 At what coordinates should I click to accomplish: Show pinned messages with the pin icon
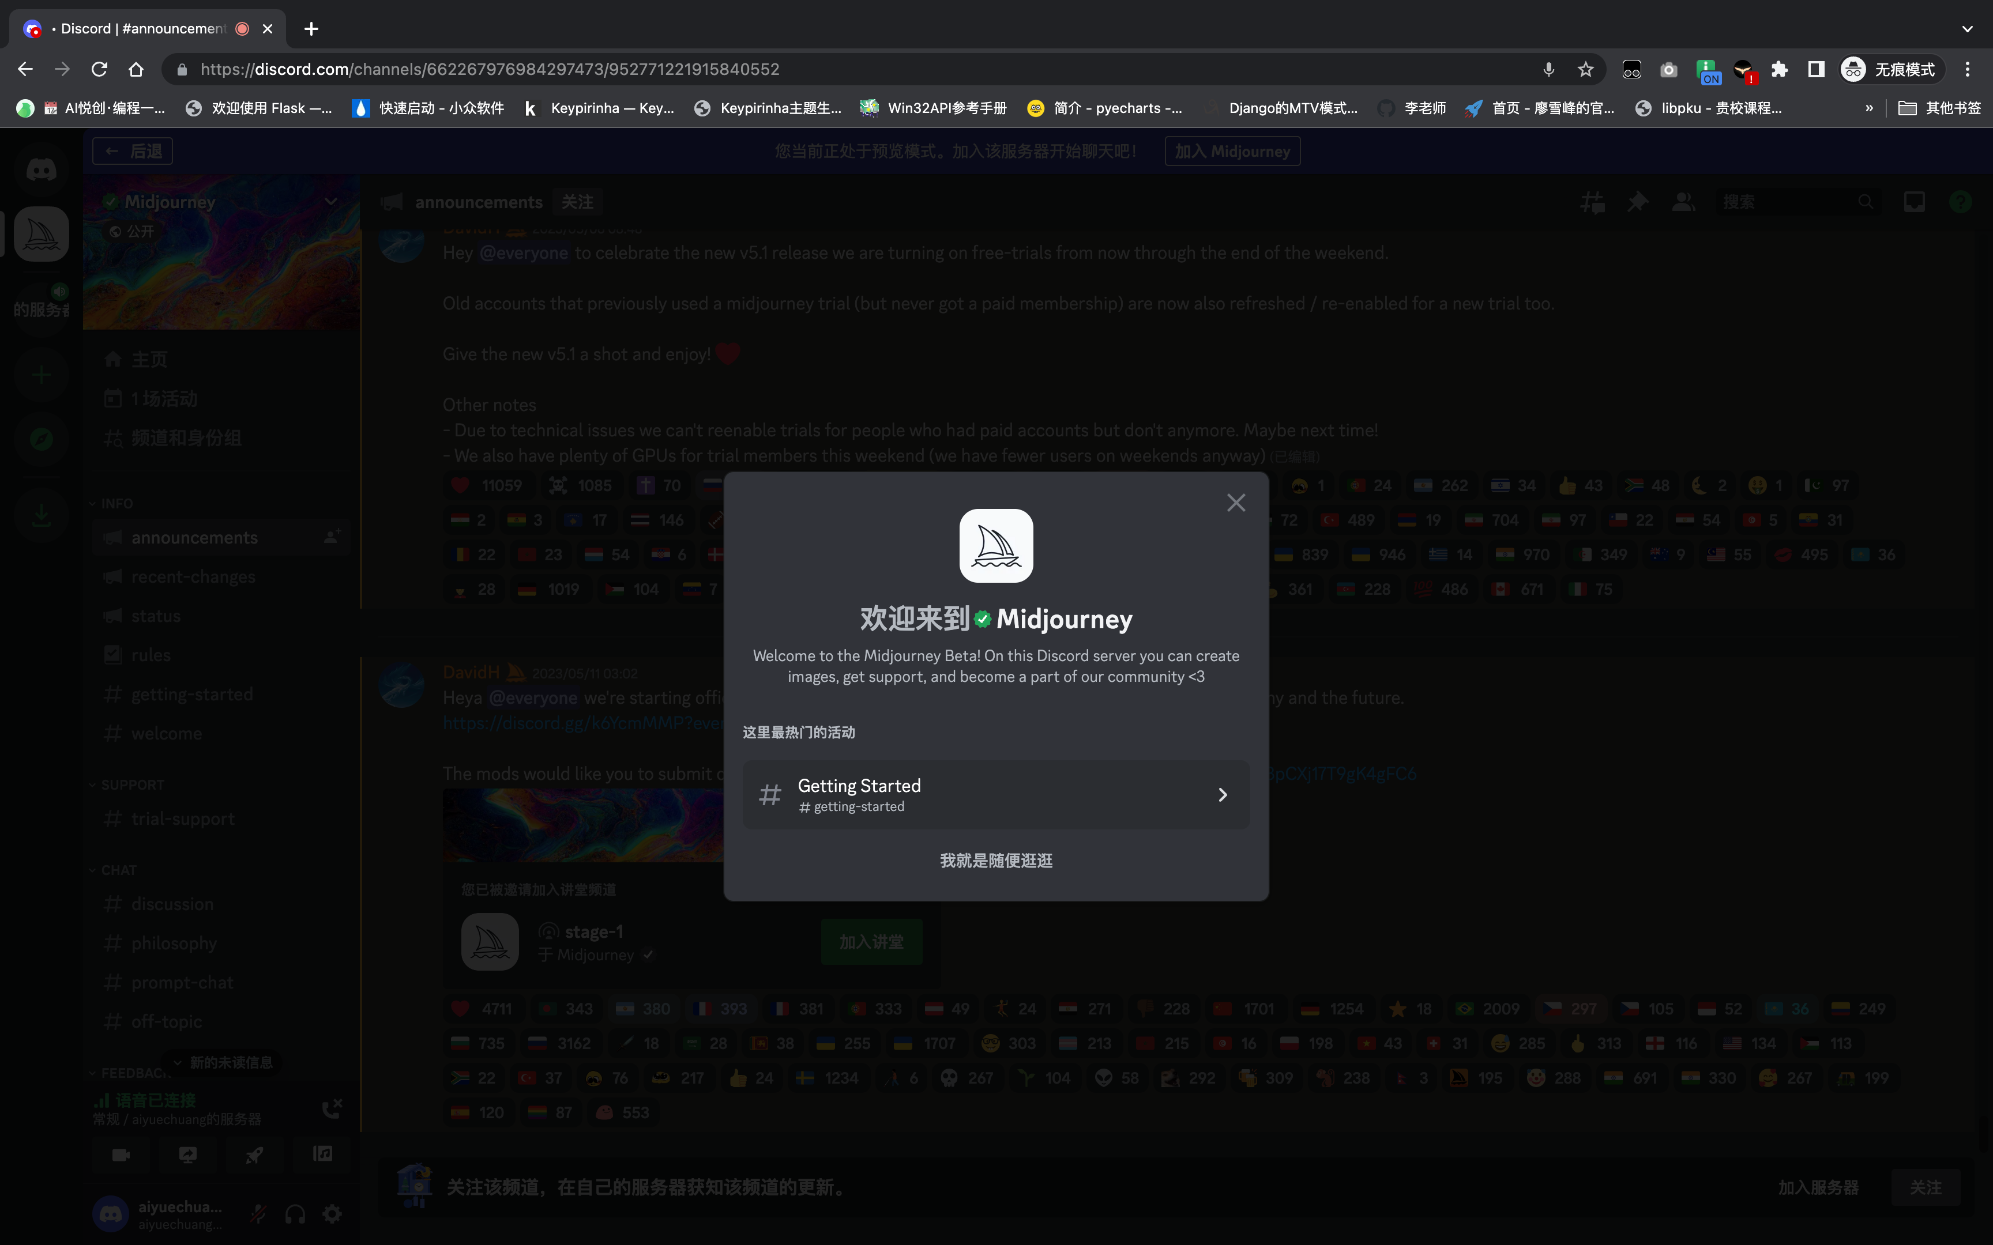coord(1637,202)
